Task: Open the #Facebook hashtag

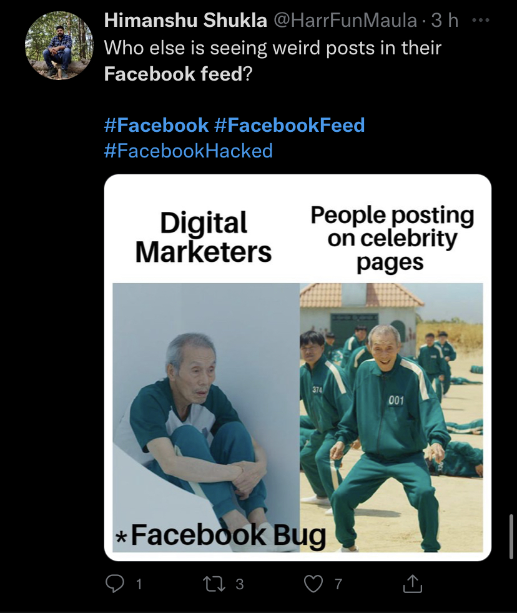Action: (x=156, y=125)
